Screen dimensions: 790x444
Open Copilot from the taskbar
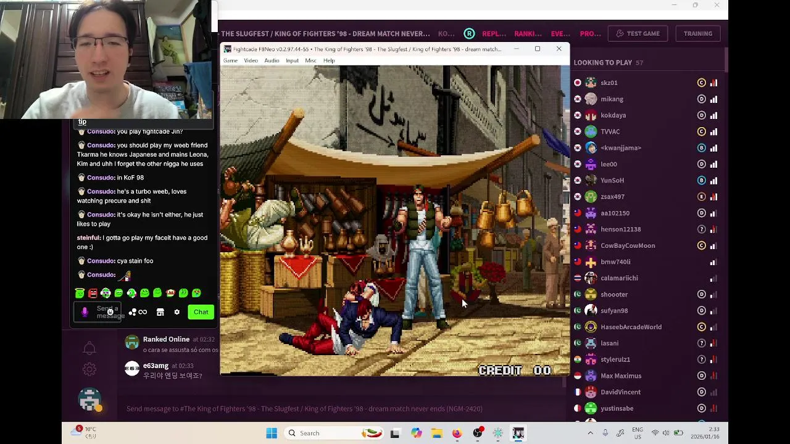click(x=417, y=433)
